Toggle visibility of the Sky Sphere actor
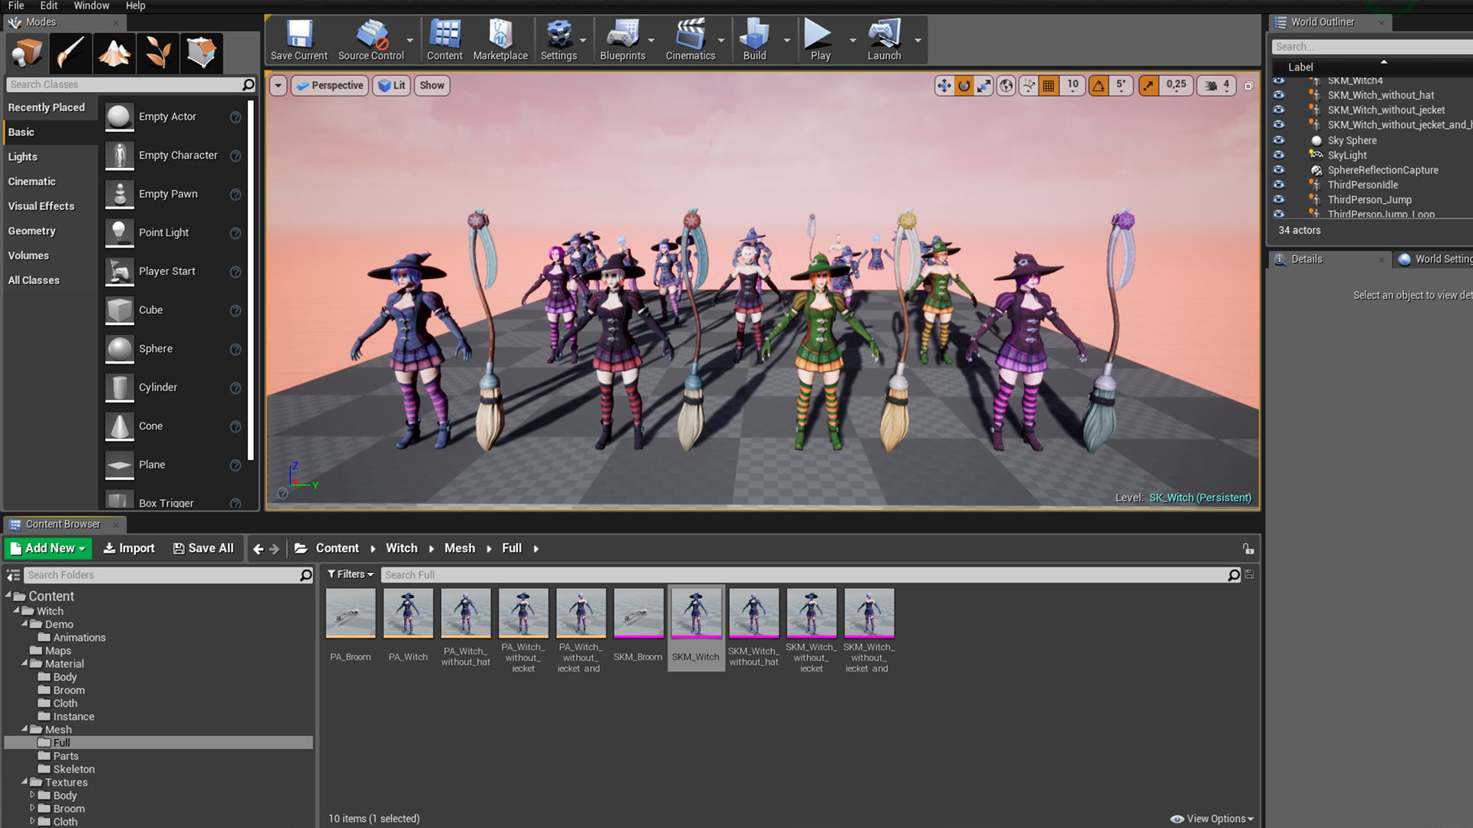This screenshot has width=1473, height=828. tap(1278, 140)
